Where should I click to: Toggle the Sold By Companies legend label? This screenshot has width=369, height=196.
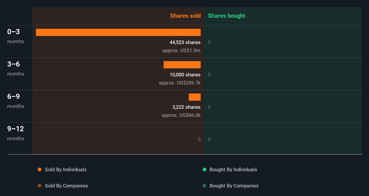pos(66,186)
